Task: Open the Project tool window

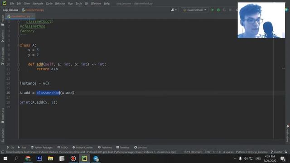Action: pyautogui.click(x=3, y=20)
